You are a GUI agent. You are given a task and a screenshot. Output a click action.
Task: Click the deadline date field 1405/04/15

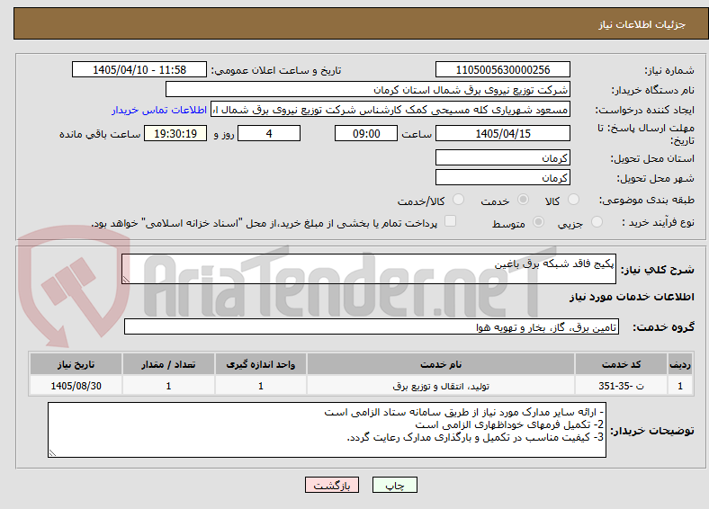503,133
